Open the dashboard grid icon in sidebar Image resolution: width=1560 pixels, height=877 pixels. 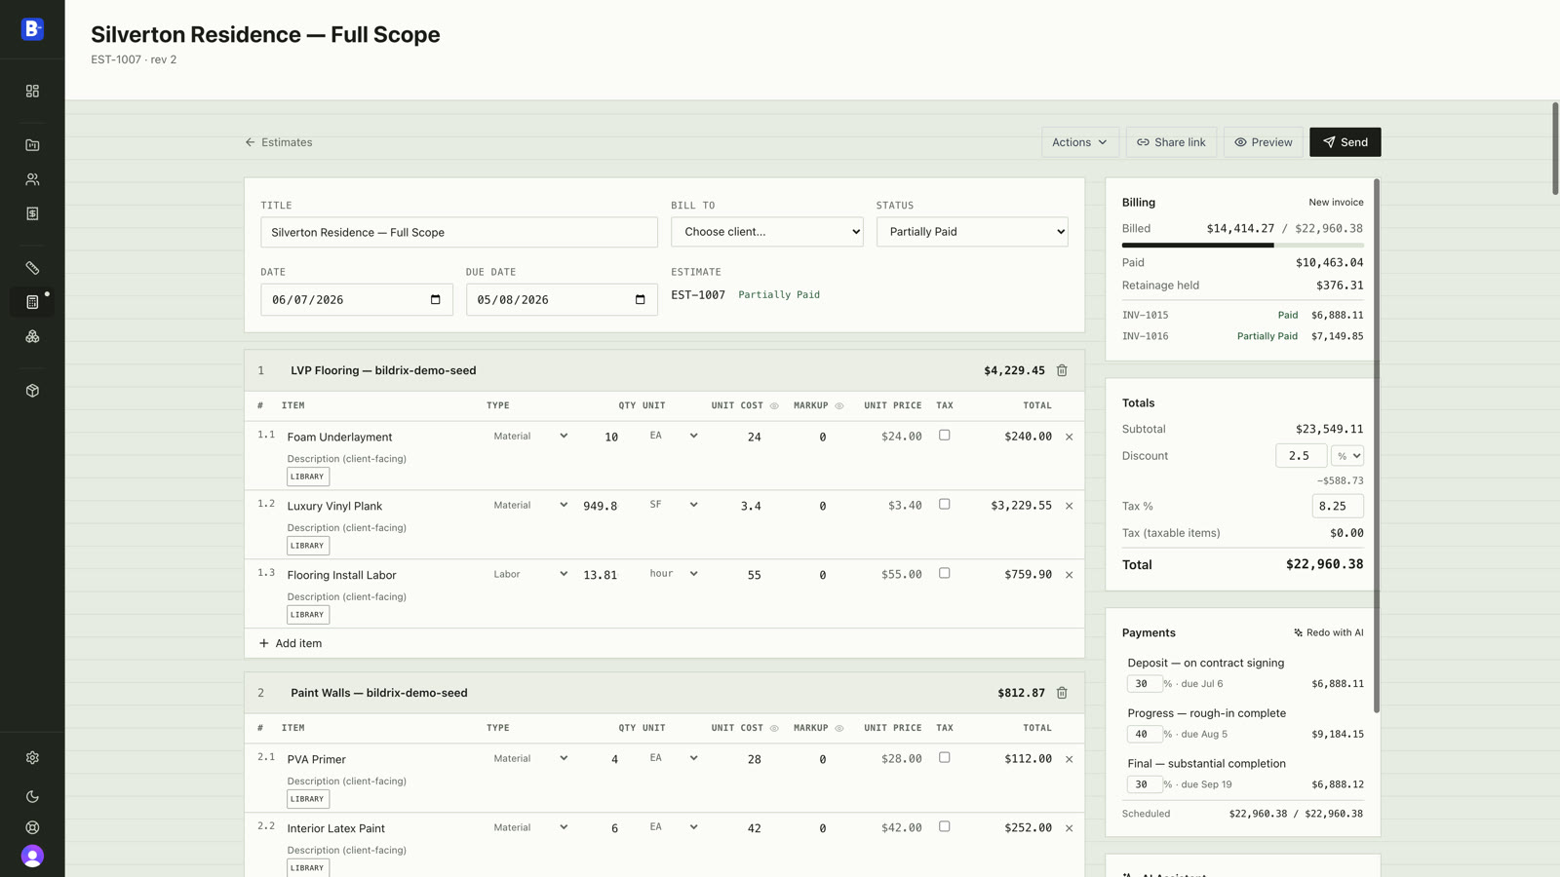32,91
